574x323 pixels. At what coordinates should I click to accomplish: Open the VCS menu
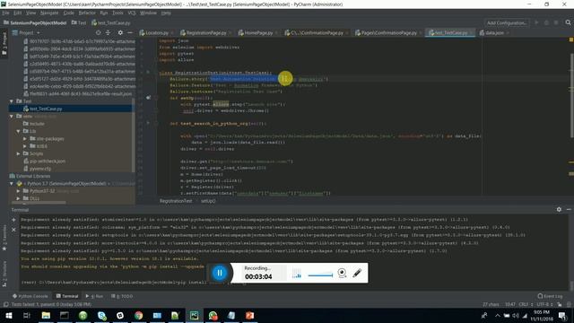tap(132, 13)
